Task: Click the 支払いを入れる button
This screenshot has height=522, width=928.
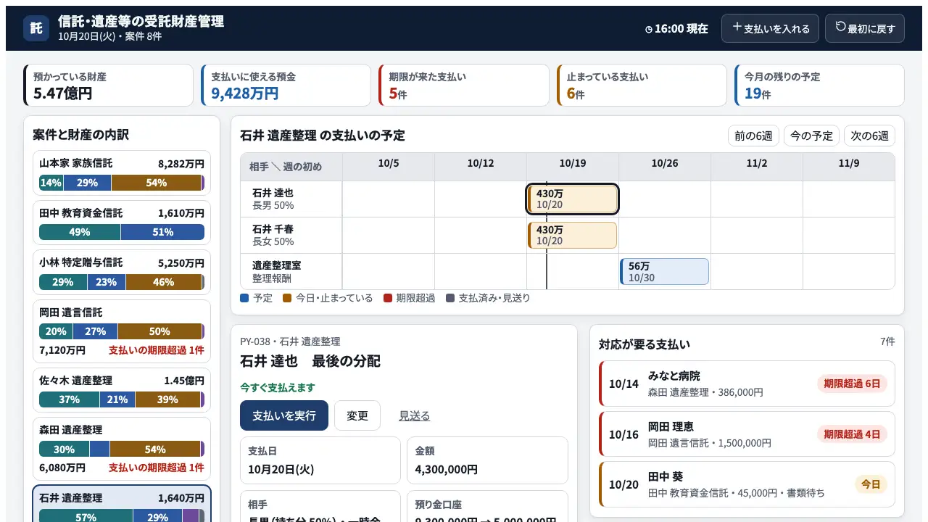Action: [x=770, y=28]
